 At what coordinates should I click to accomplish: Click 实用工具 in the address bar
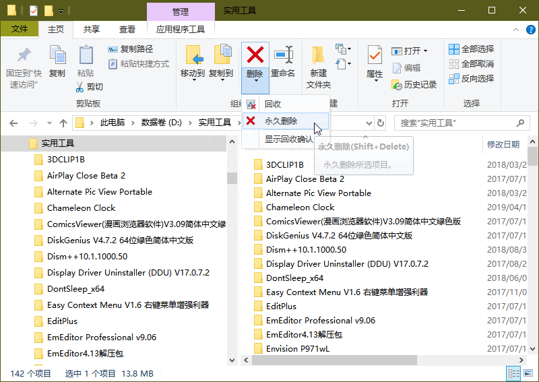215,123
